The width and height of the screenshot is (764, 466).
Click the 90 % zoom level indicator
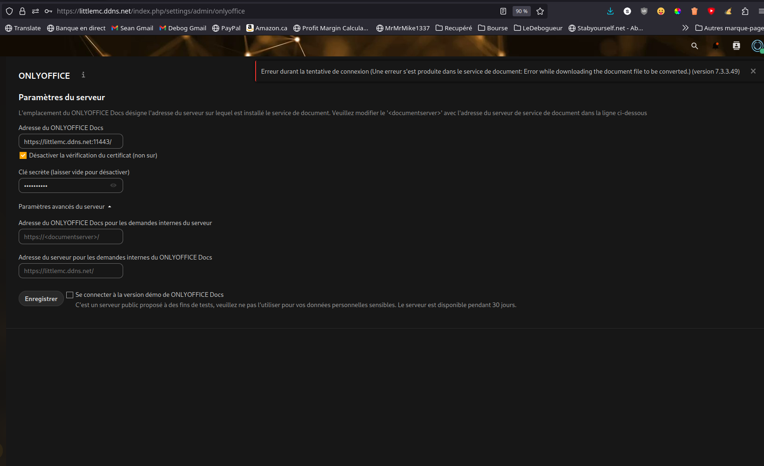click(521, 11)
